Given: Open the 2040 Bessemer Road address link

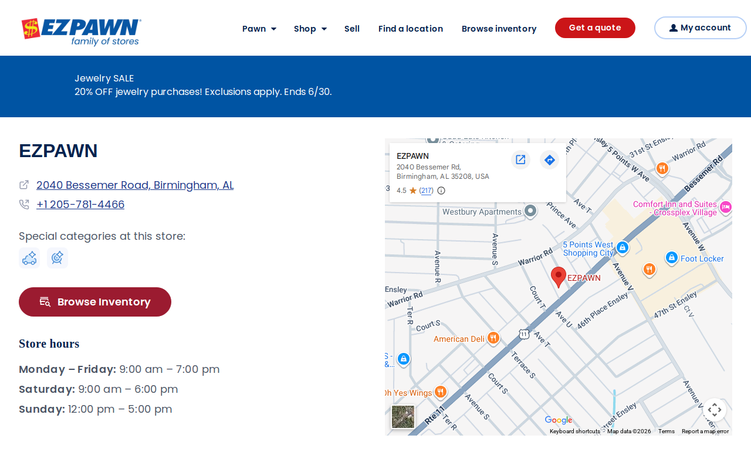Looking at the screenshot, I should click(135, 185).
